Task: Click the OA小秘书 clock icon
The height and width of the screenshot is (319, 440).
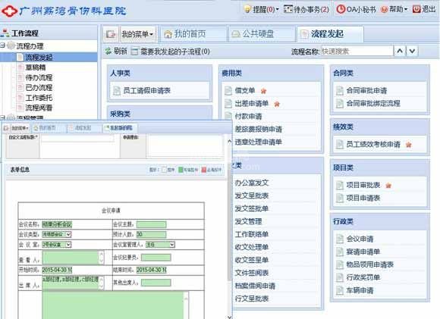Action: 341,9
